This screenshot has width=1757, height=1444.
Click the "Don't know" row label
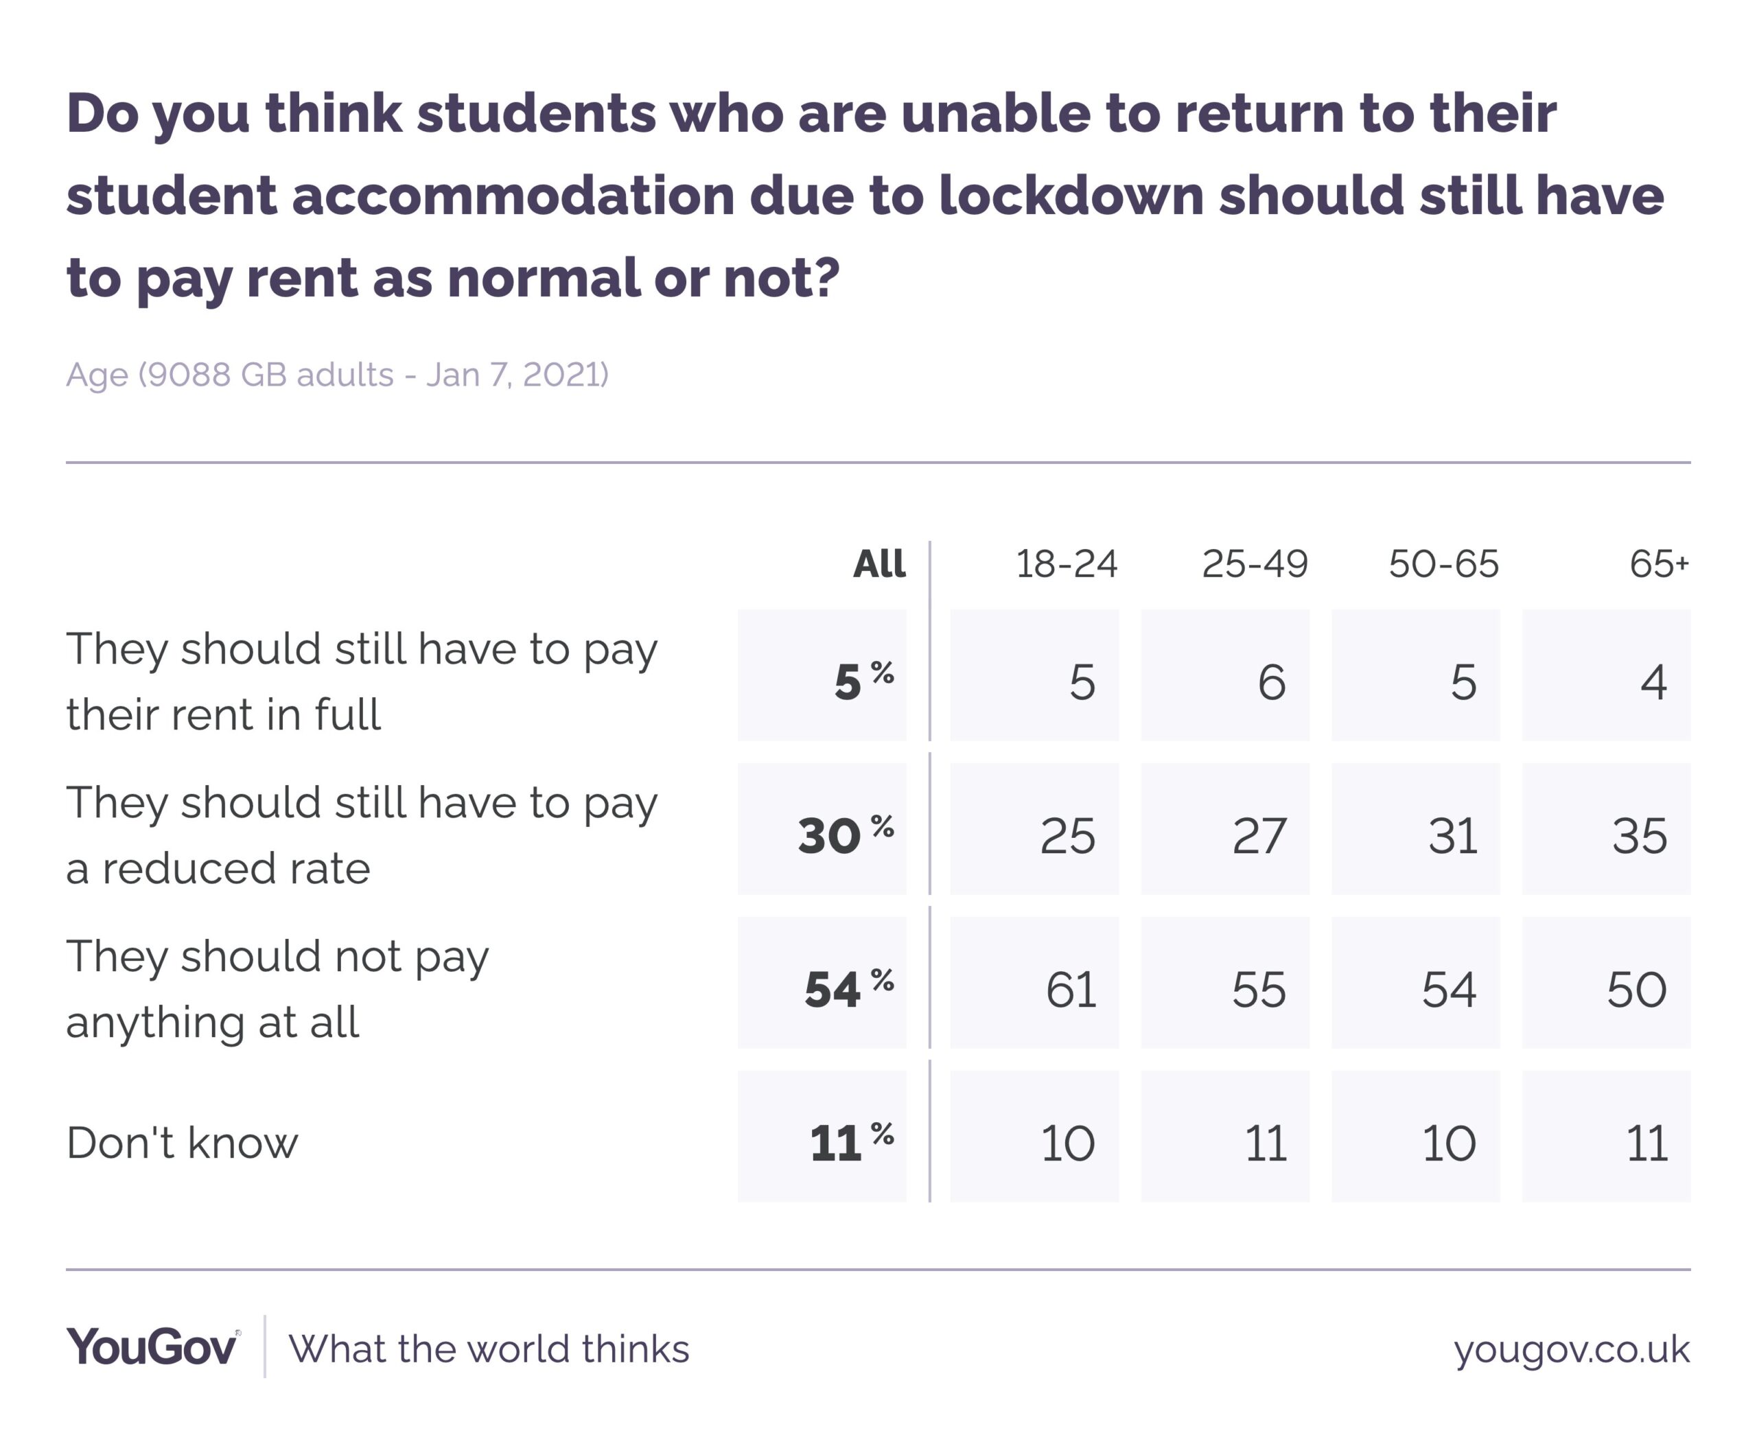[182, 1142]
